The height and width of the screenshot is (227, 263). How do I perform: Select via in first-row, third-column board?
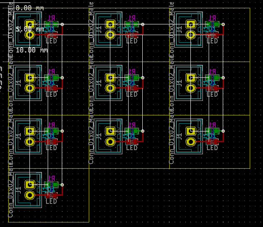click(223, 24)
